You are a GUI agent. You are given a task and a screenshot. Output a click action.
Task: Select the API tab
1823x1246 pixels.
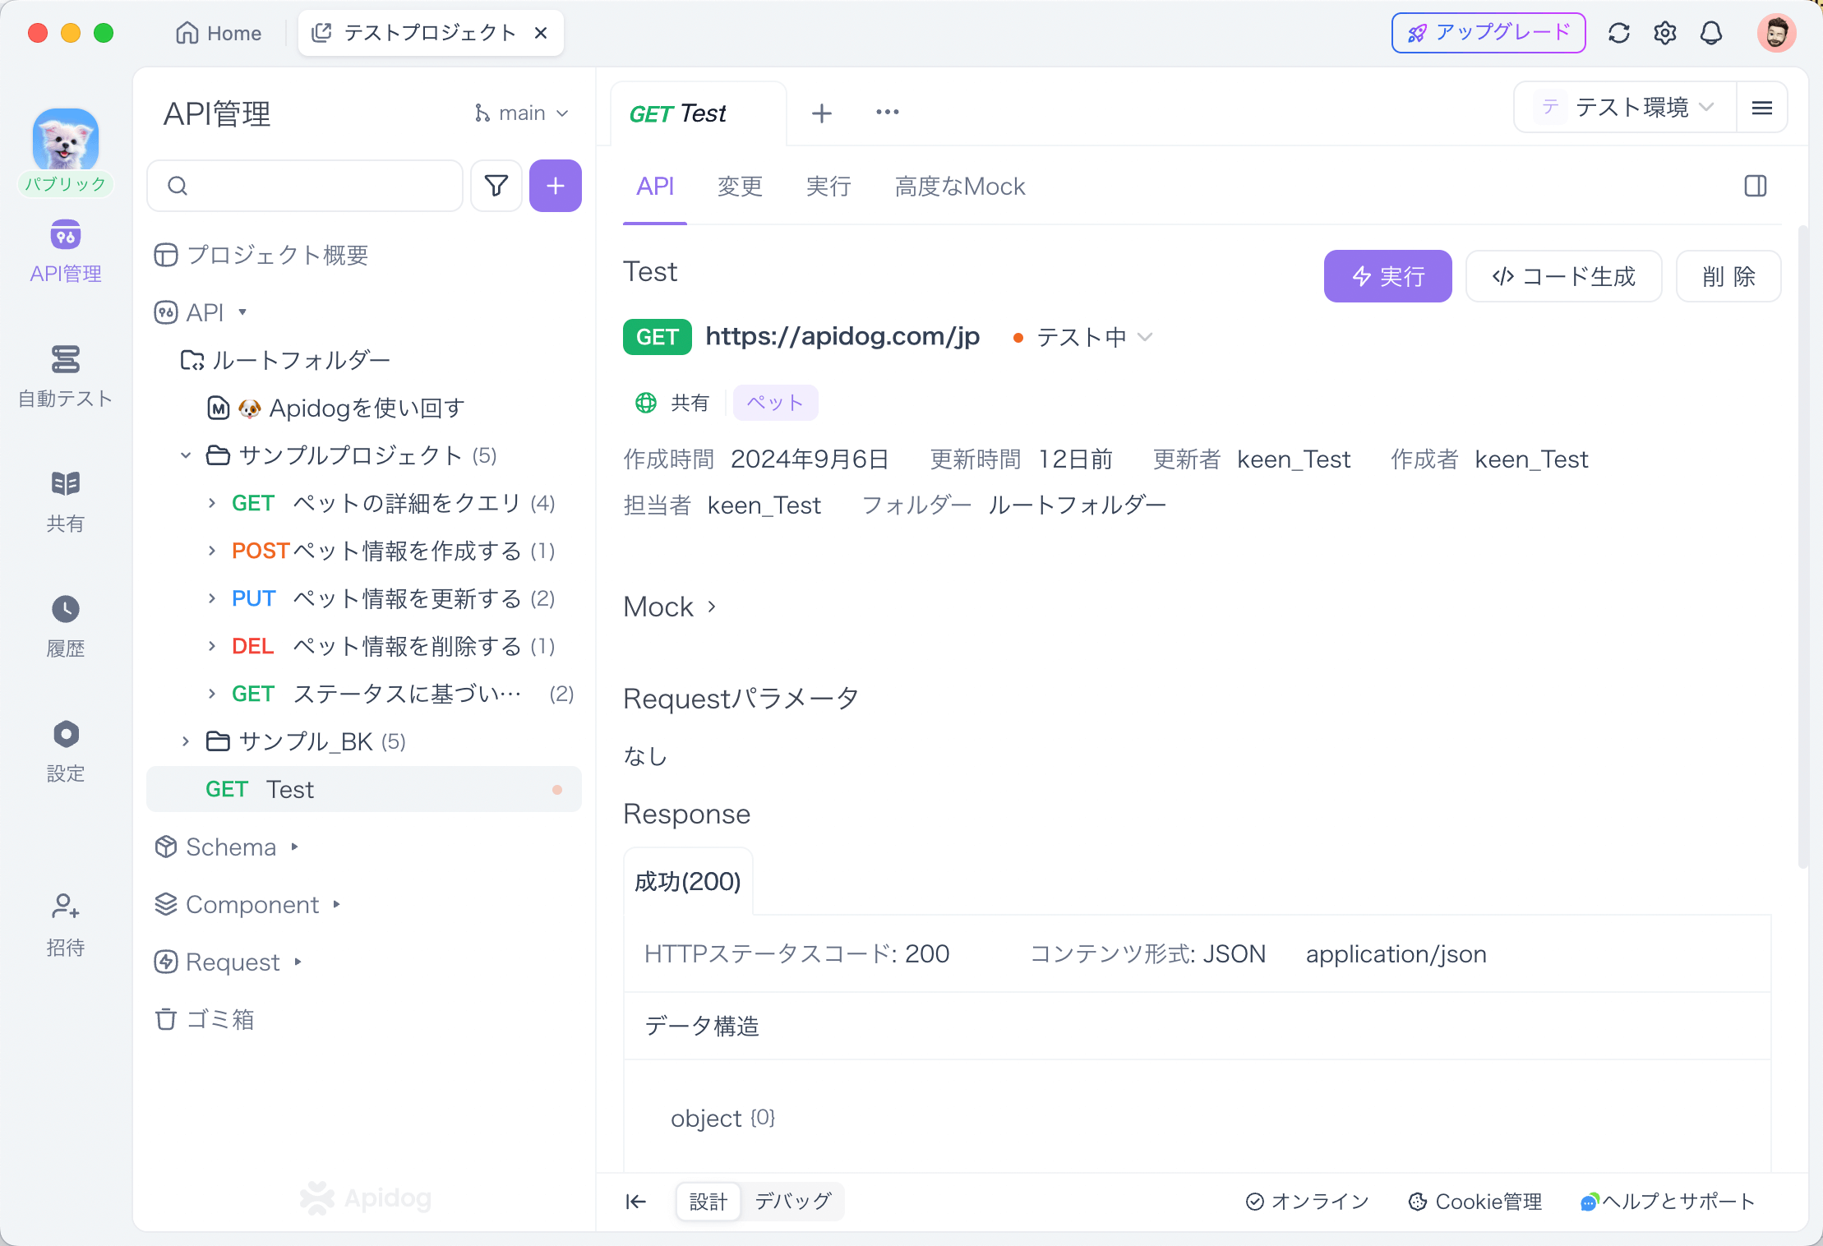(655, 187)
